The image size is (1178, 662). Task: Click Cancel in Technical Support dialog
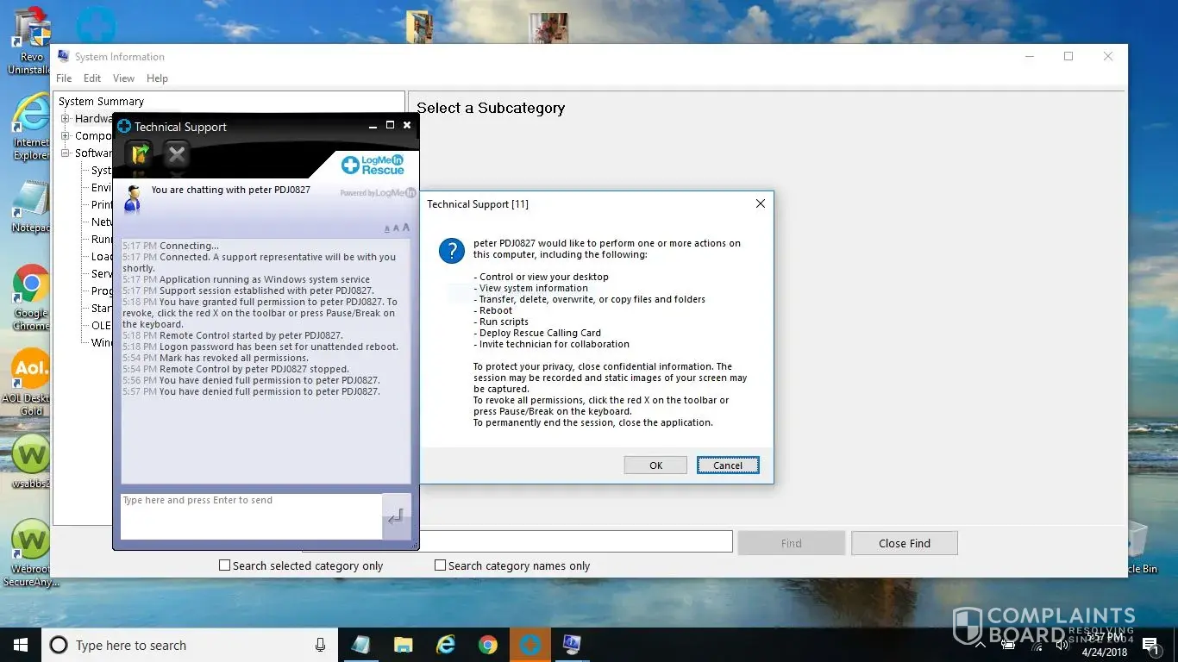(728, 465)
